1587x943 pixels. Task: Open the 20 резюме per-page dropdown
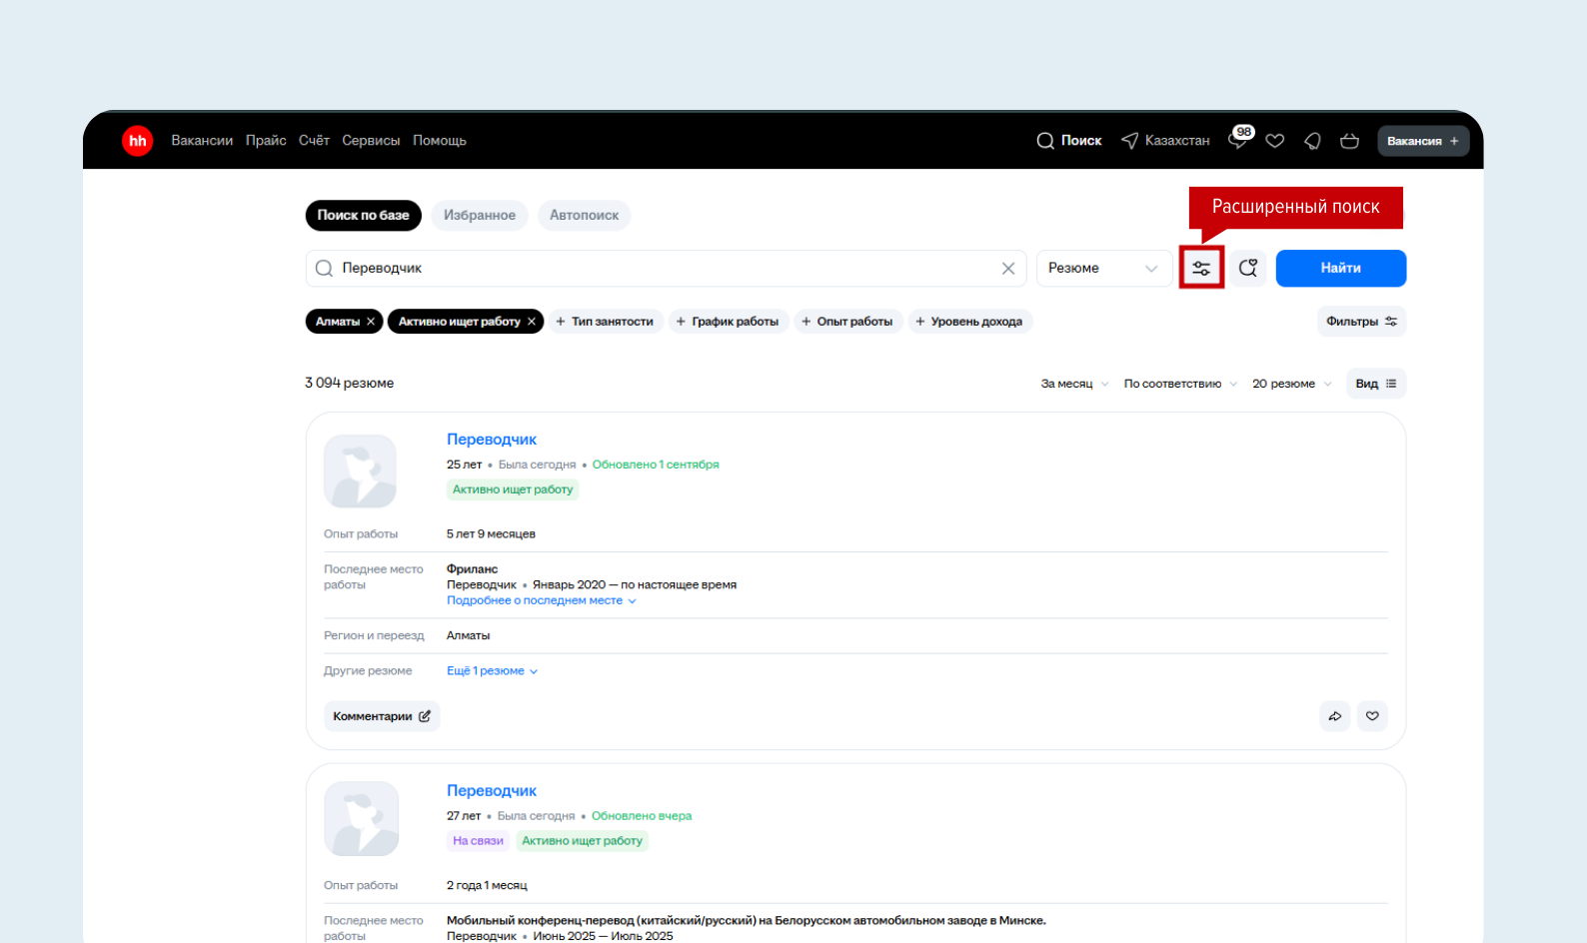tap(1291, 384)
